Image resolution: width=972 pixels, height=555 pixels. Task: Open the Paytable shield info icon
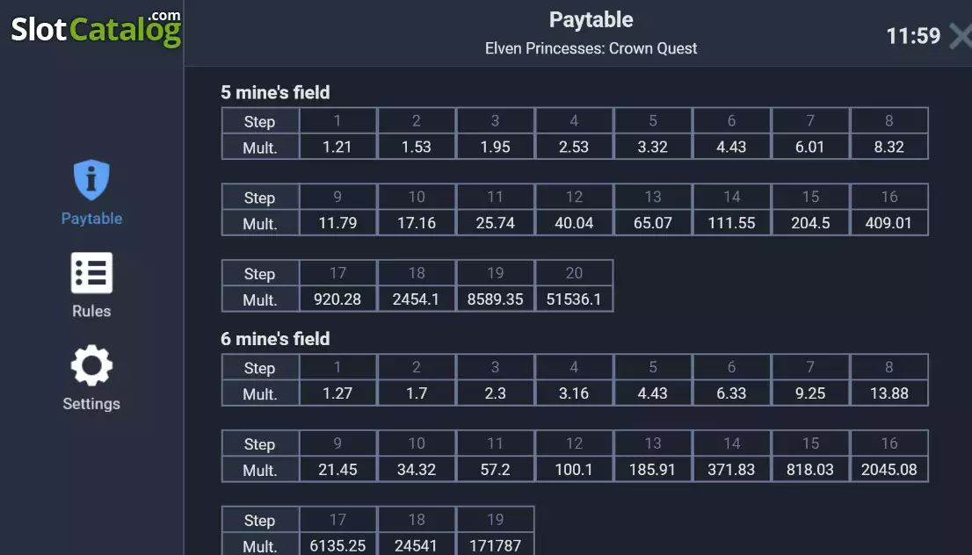pos(91,180)
